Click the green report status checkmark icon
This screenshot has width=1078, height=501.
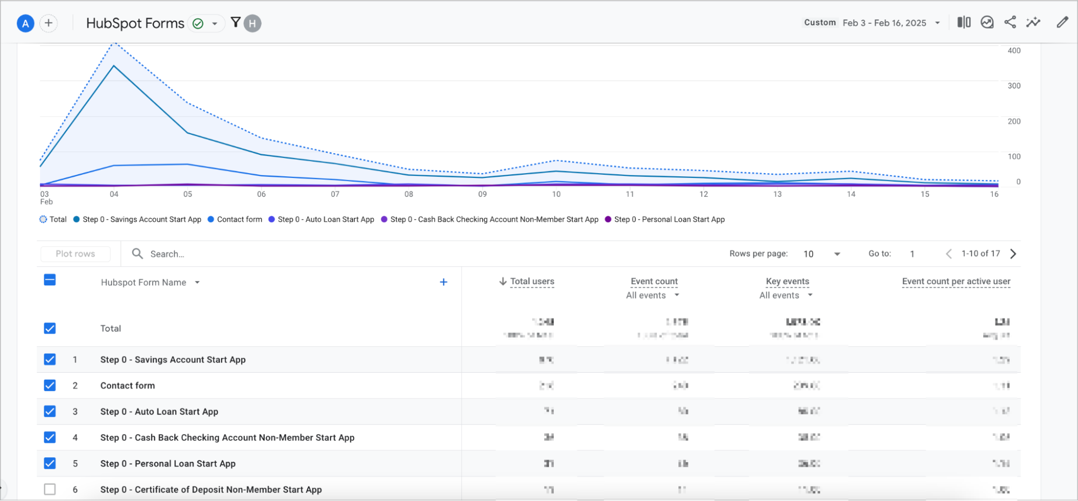(198, 24)
